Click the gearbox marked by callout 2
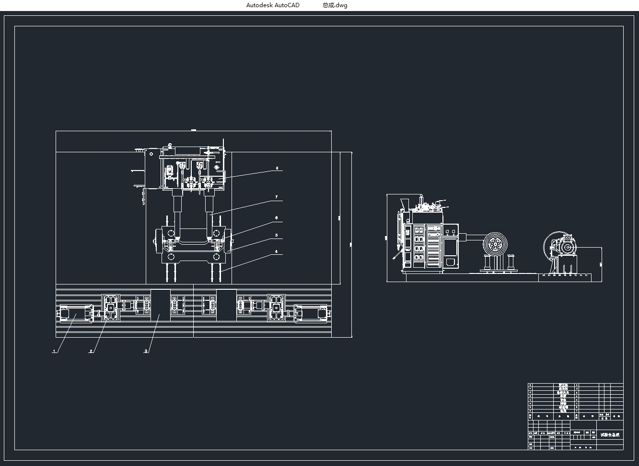The height and width of the screenshot is (466, 639). [x=111, y=307]
